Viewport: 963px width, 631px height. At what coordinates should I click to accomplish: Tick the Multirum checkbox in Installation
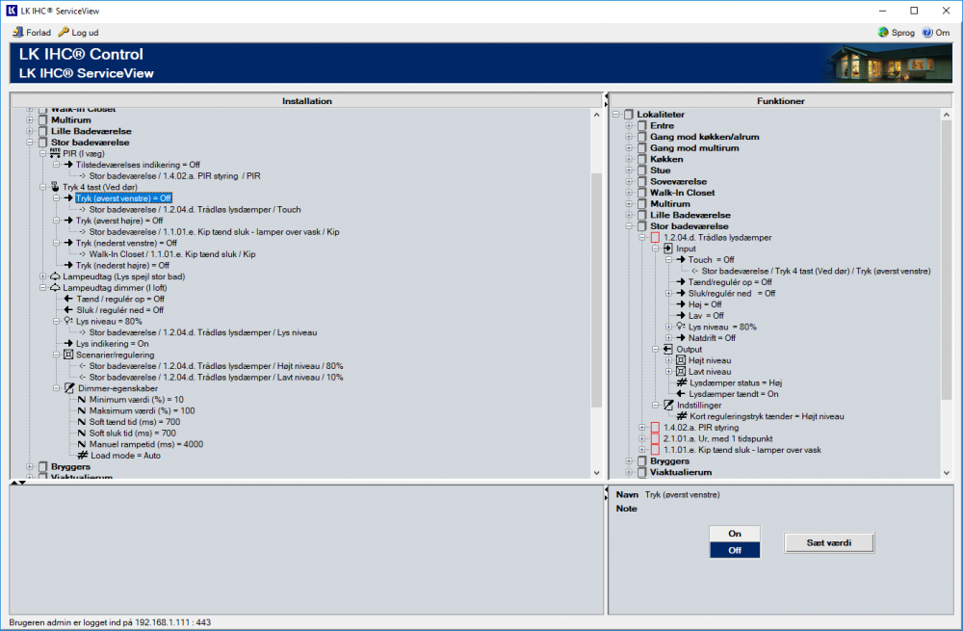(43, 119)
